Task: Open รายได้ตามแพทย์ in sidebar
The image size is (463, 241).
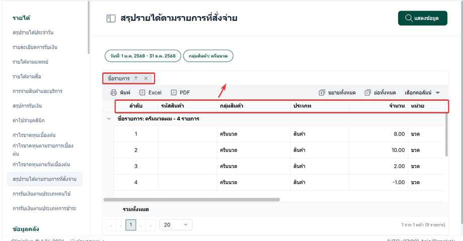Action: pyautogui.click(x=30, y=62)
